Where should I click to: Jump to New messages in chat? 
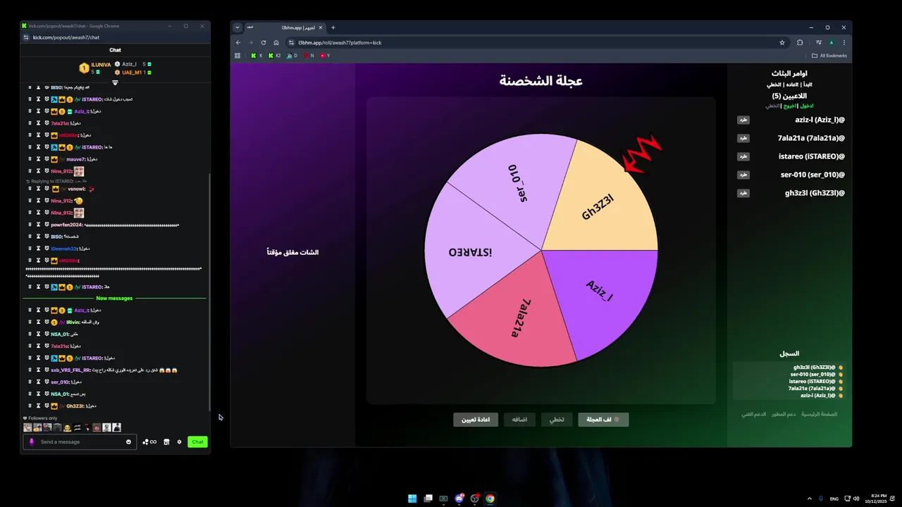point(115,299)
